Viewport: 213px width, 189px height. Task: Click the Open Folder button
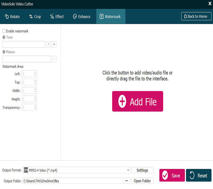142,181
